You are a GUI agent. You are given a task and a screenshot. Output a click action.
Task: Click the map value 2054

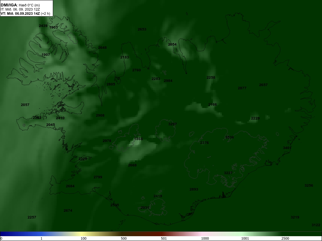[172, 44]
